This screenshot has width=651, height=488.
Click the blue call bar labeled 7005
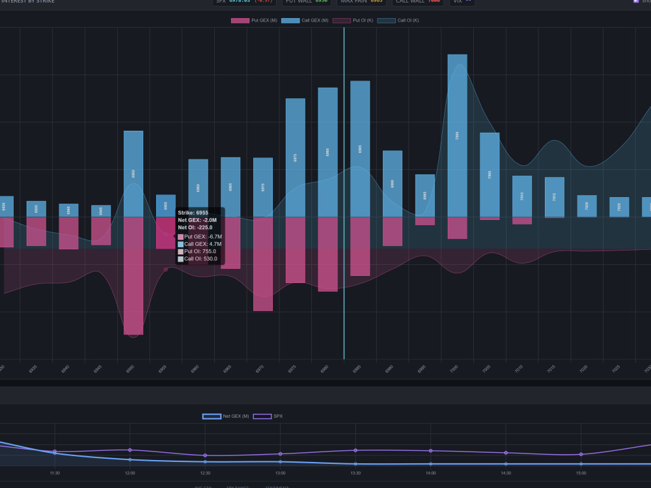pyautogui.click(x=490, y=174)
